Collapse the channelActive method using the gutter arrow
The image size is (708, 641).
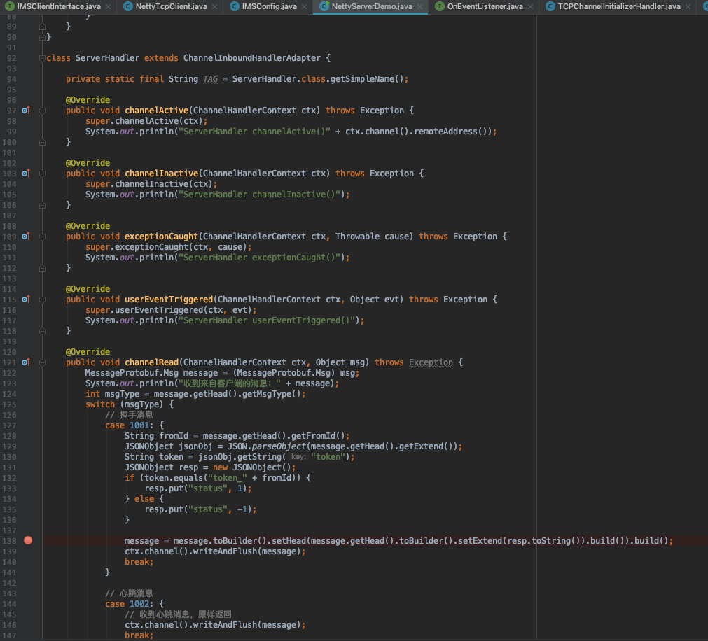41,110
